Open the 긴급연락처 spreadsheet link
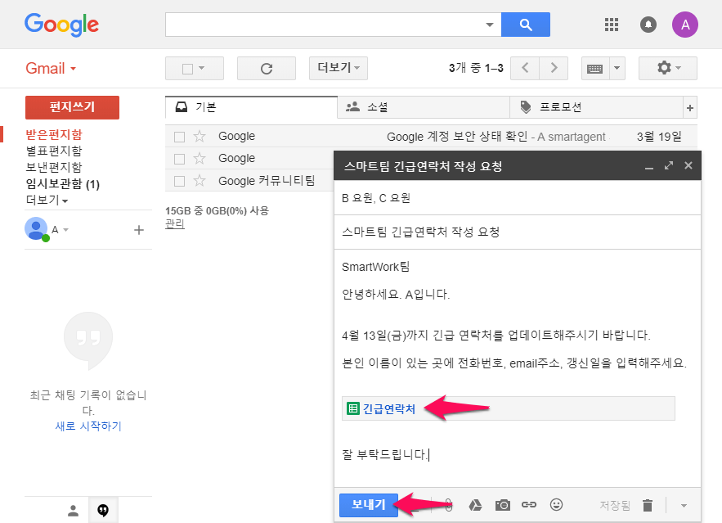Image resolution: width=722 pixels, height=523 pixels. [x=388, y=408]
